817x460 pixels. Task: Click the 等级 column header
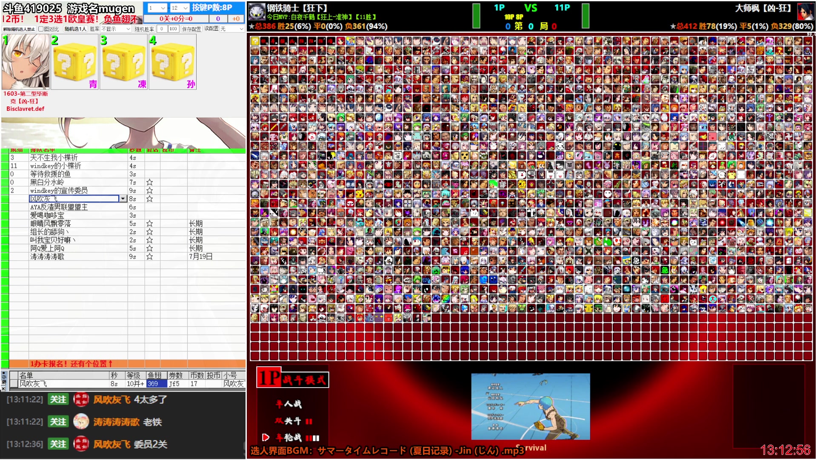click(136, 375)
